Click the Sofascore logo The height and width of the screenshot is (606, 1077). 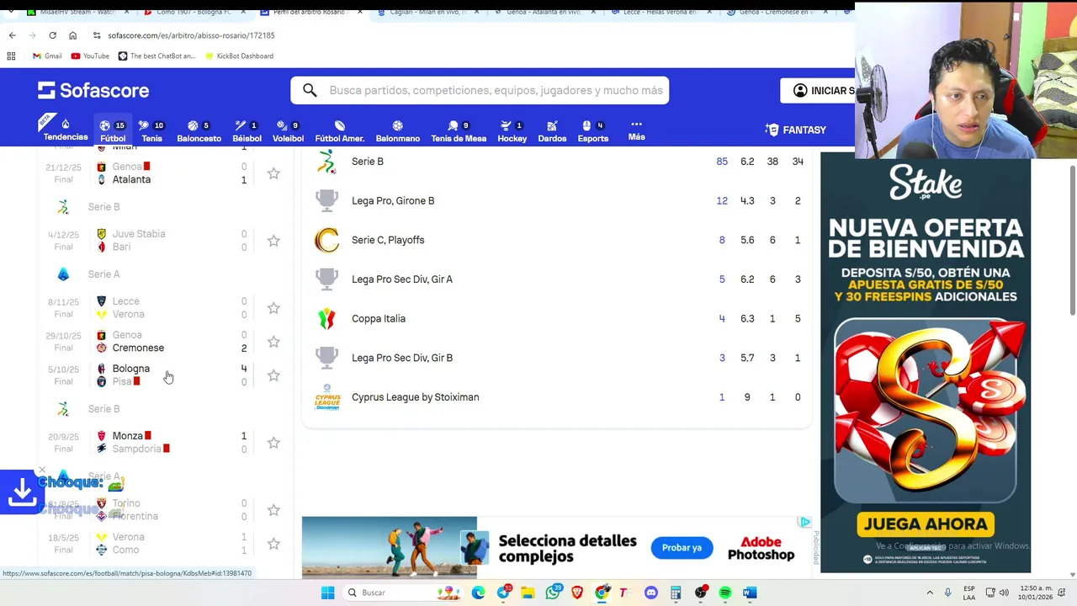point(93,90)
